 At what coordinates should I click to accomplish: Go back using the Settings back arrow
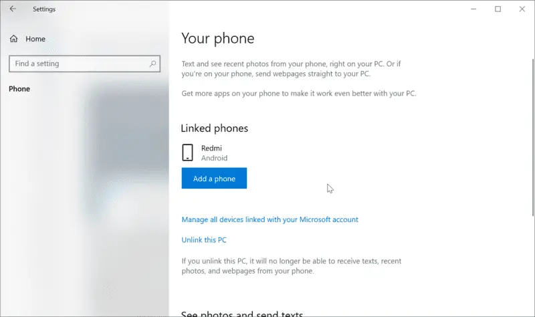click(x=13, y=9)
